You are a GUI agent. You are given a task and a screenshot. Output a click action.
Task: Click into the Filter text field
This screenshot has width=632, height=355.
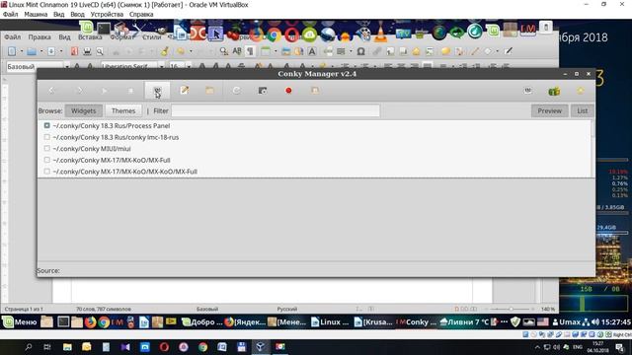pos(276,110)
